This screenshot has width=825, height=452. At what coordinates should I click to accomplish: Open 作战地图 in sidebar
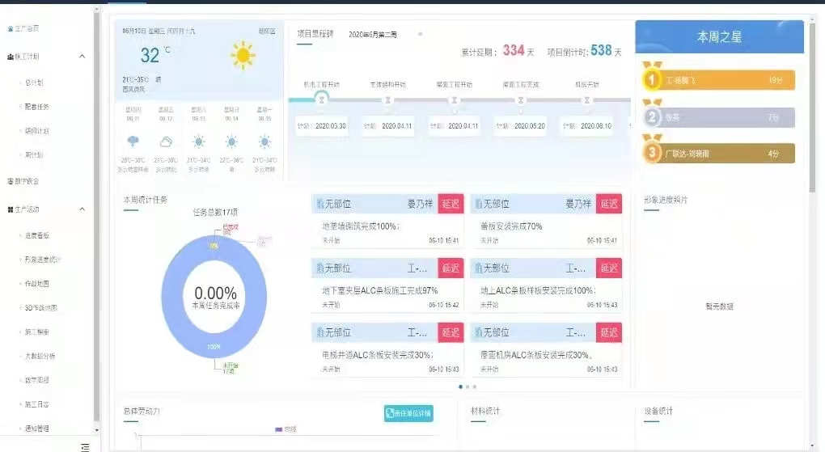[36, 284]
